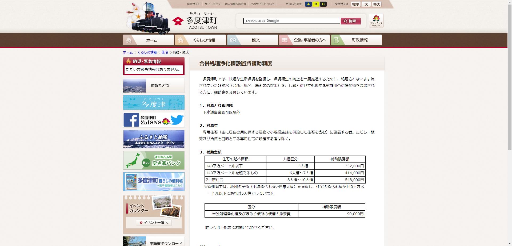Click the 検索 search button
The width and height of the screenshot is (512, 246).
click(x=351, y=21)
